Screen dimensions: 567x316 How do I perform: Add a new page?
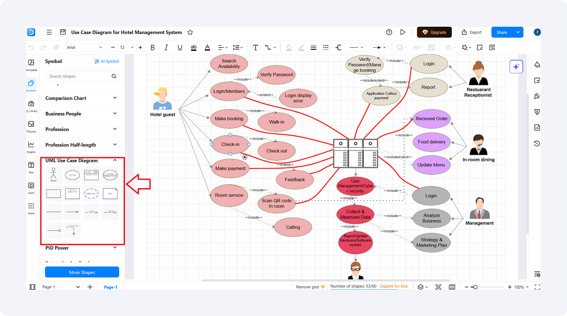[x=90, y=287]
